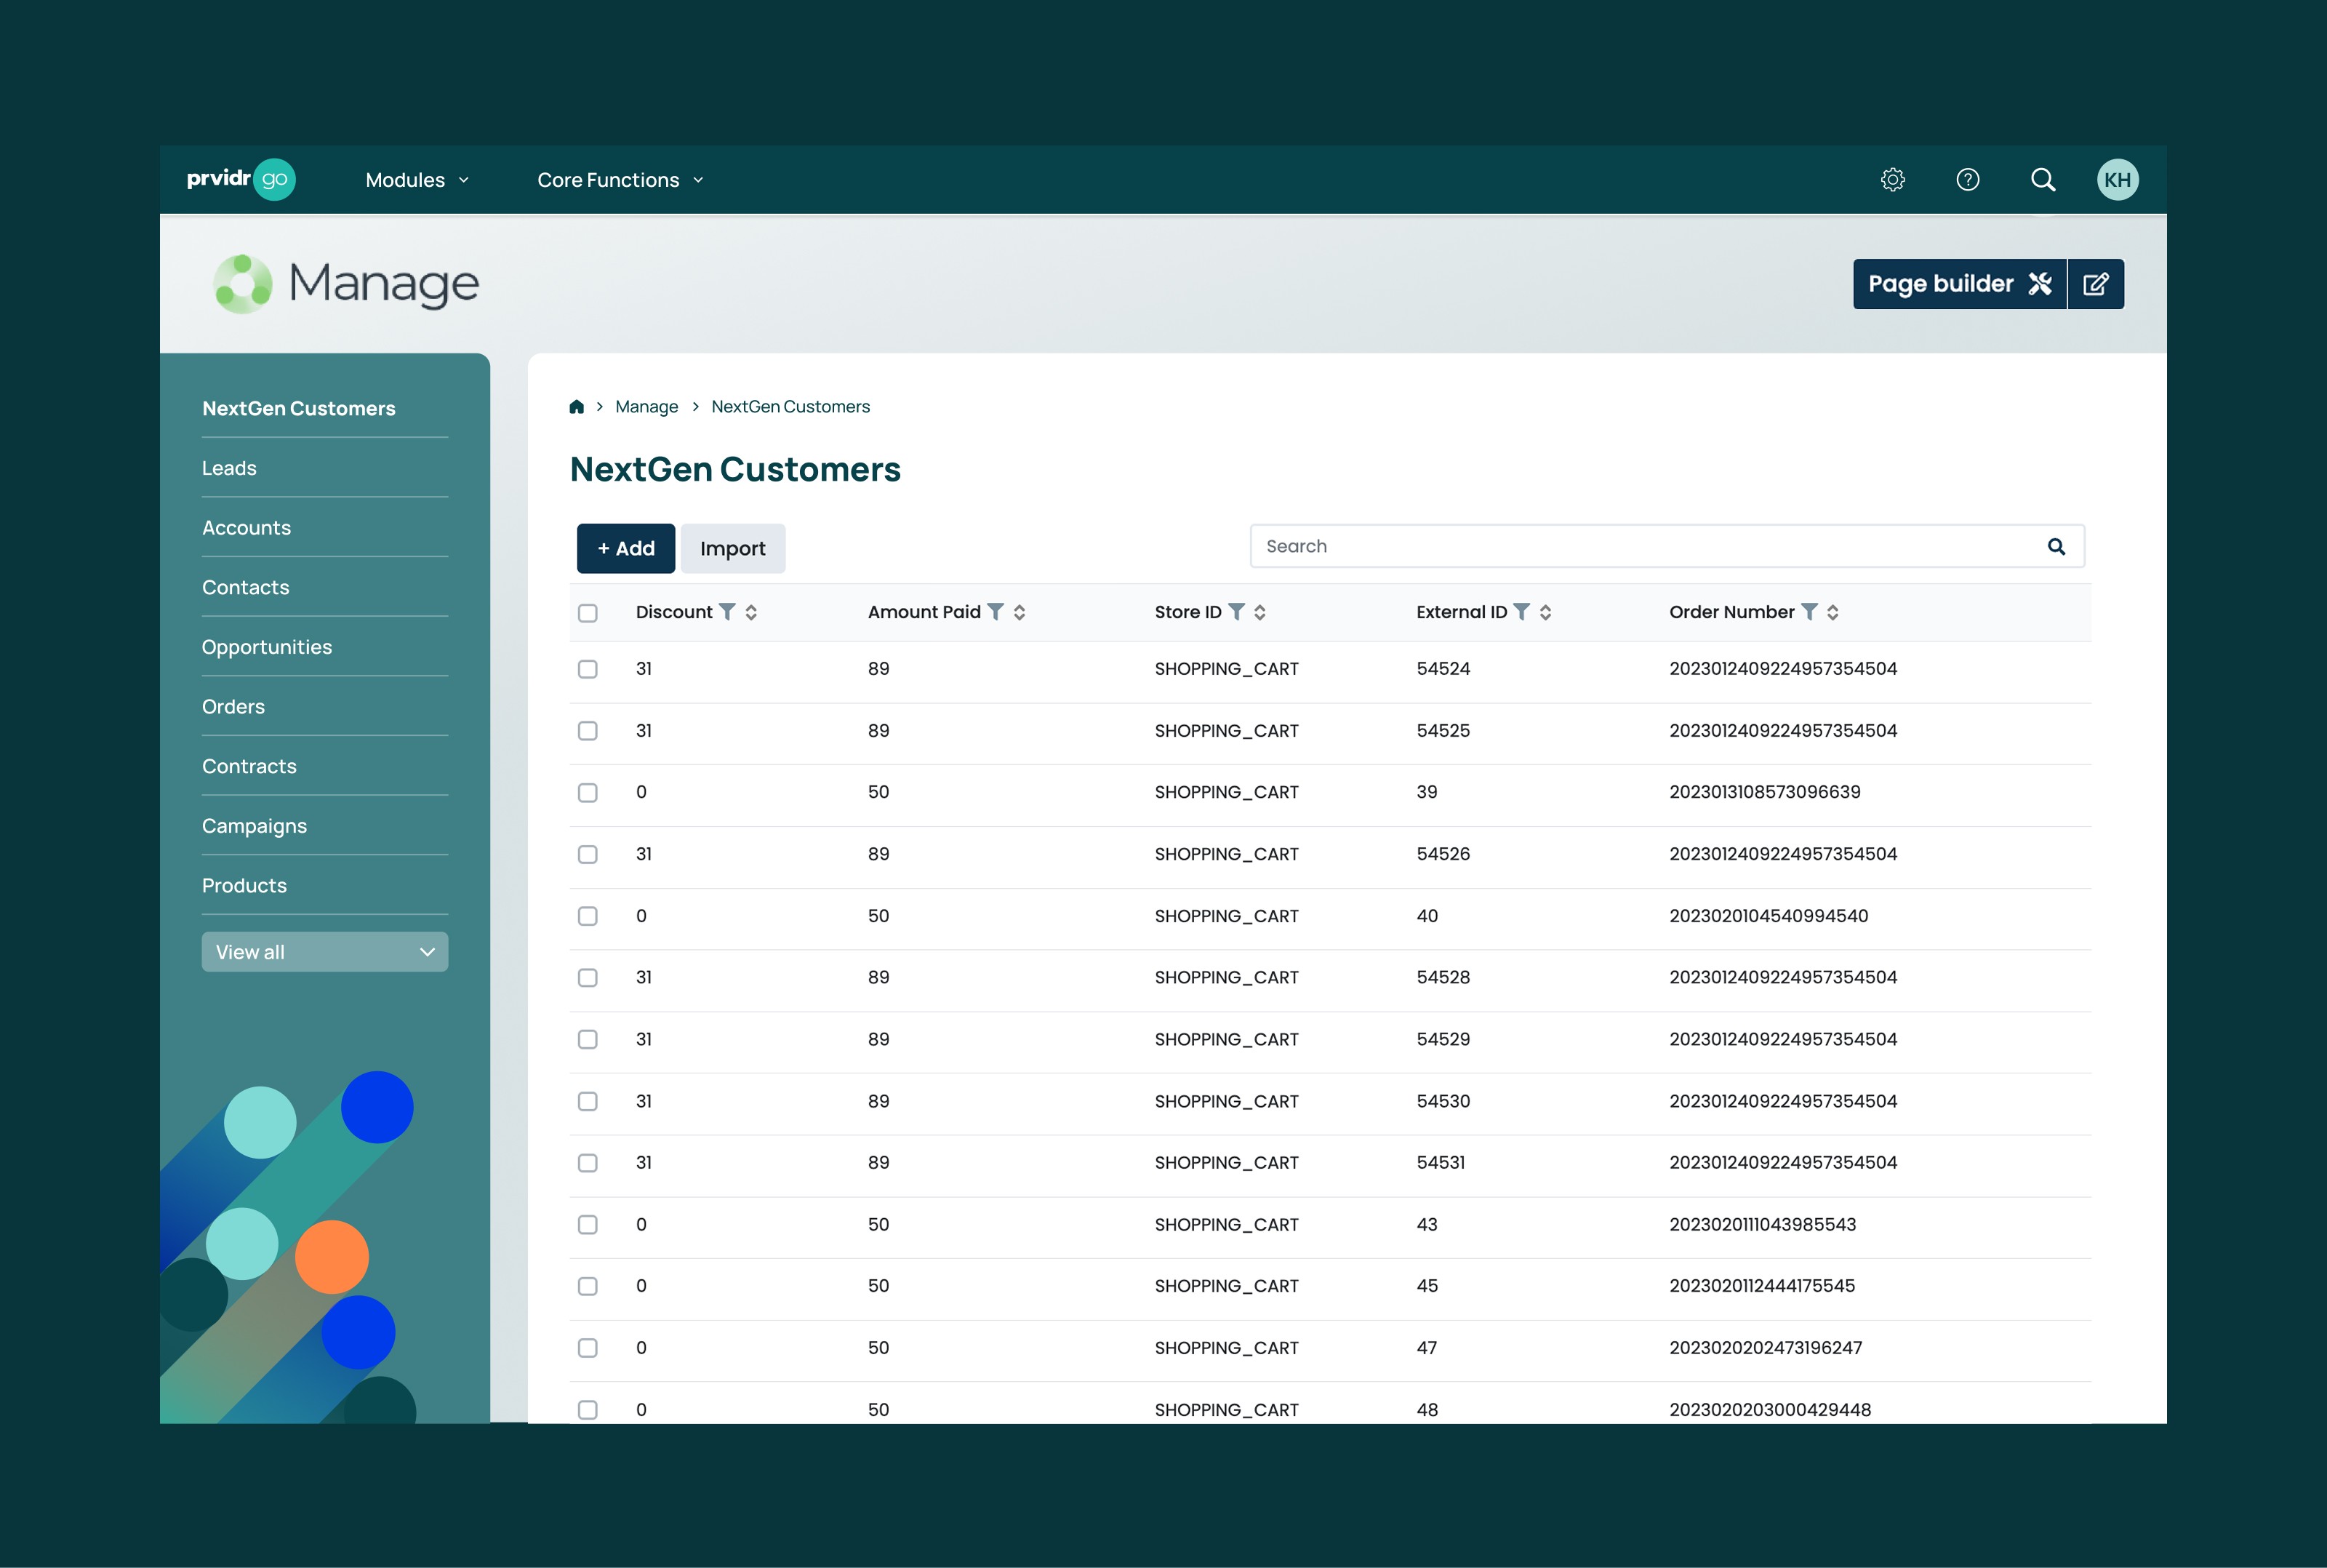Toggle the select-all checkbox in the table header
The width and height of the screenshot is (2327, 1568).
(588, 612)
